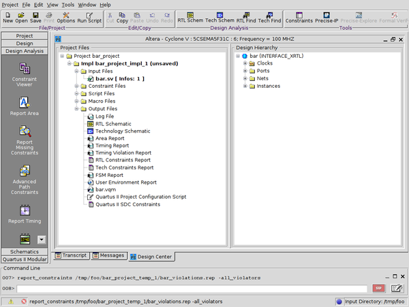This screenshot has width=409, height=307.
Task: Click the RTL Find toolbar icon
Action: coord(245,17)
